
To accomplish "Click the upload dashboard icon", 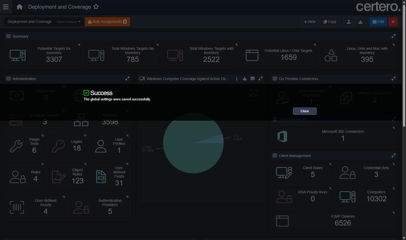I will click(349, 22).
